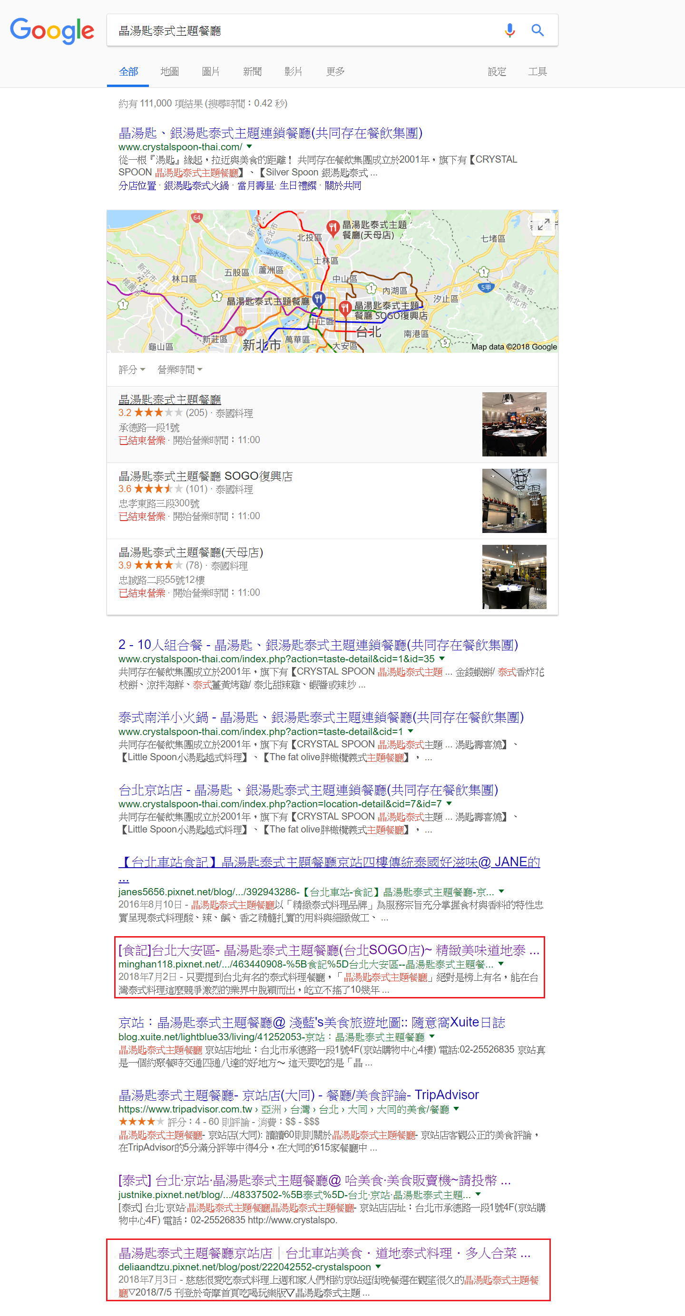Expand arrow beside taste-detail&cid=1 URL
The image size is (685, 1316).
(x=410, y=732)
